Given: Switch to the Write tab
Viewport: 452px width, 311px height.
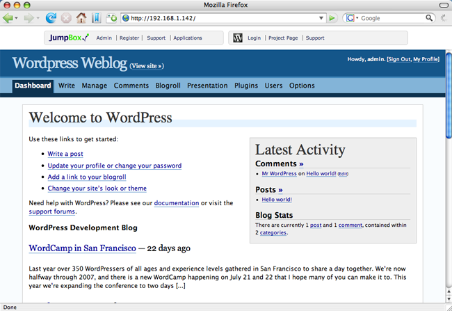Looking at the screenshot, I should (x=67, y=86).
